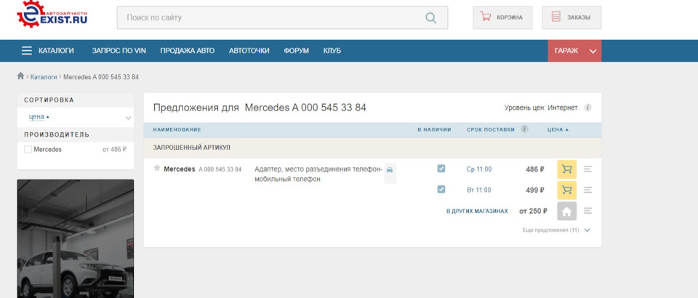Viewport: 698px width, 298px height.
Task: Click the Exist.ru logo
Action: click(x=52, y=14)
